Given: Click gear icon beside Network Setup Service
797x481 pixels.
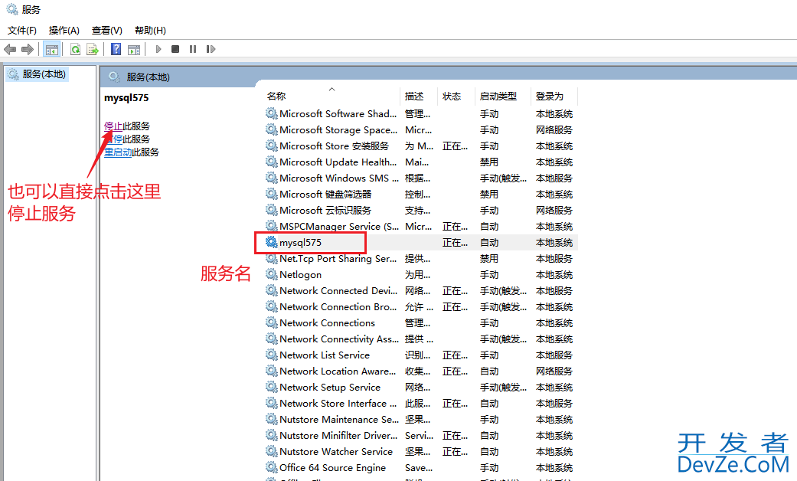Looking at the screenshot, I should (272, 387).
